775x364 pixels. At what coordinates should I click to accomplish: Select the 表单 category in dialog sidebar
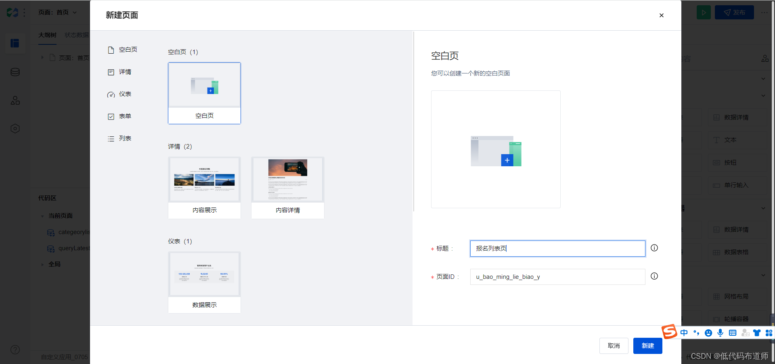tap(119, 116)
